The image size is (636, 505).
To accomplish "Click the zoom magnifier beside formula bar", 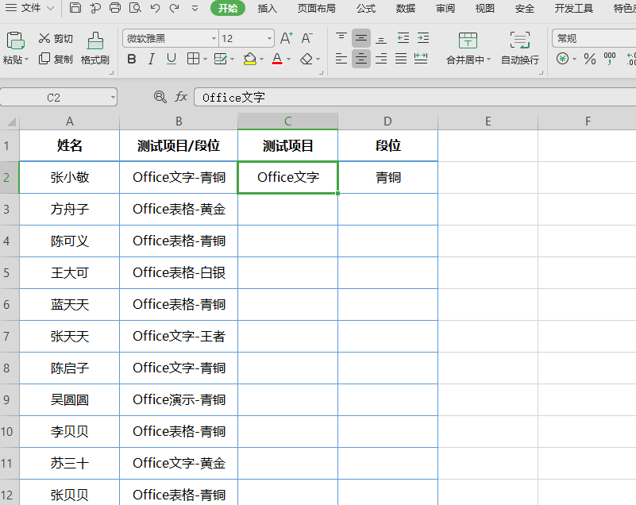I will tap(160, 97).
